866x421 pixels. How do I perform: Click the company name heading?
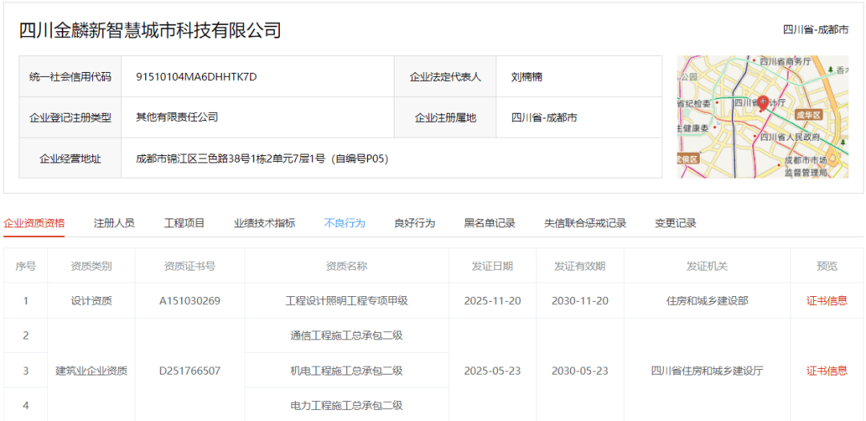[150, 30]
